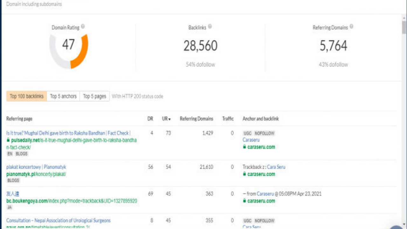Screen dimensions: 407x229
Task: Sort by the Referring Domains column header
Action: point(196,118)
